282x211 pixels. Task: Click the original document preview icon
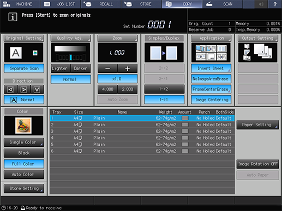pyautogui.click(x=16, y=53)
